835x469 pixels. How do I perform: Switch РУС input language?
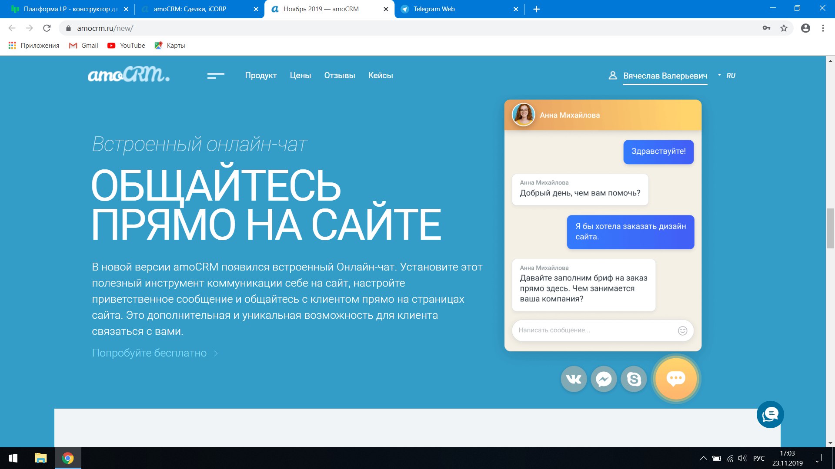(x=758, y=458)
